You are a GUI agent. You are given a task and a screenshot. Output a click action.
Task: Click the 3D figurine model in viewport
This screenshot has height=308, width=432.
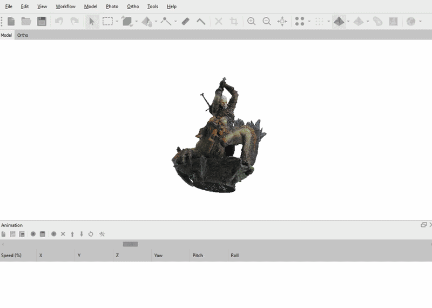pos(219,135)
